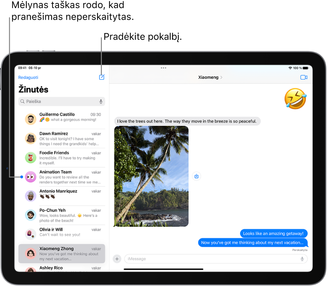
Task: Tap the Olivia ir Will avatar
Action: 31,234
